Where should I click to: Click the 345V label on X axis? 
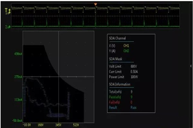point(58,125)
